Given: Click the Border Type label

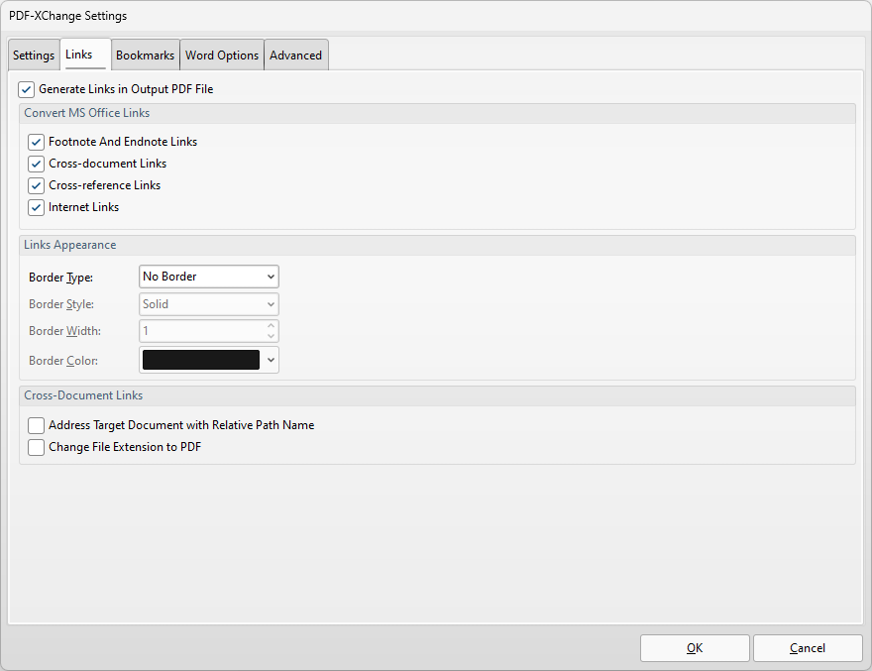Looking at the screenshot, I should pyautogui.click(x=60, y=278).
